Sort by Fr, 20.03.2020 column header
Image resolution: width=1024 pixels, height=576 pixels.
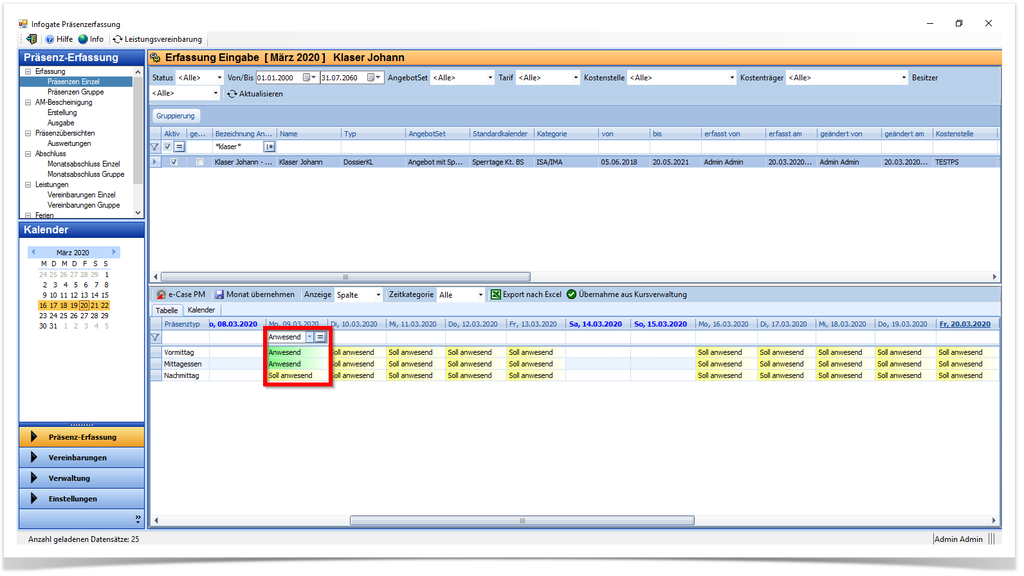pos(965,324)
